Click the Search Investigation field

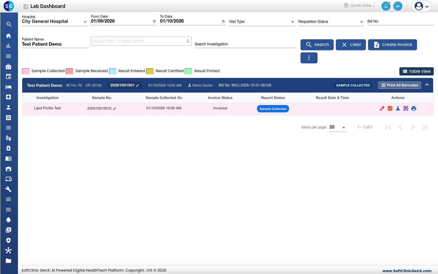click(x=245, y=44)
